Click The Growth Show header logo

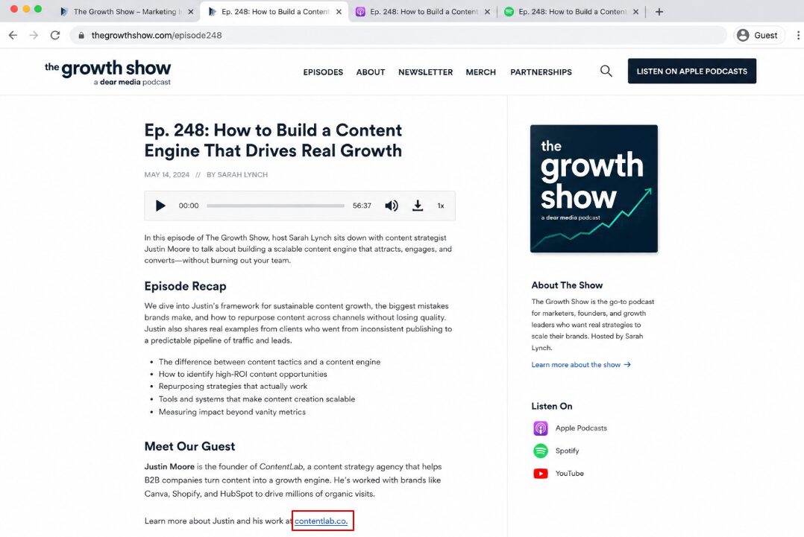click(x=107, y=72)
